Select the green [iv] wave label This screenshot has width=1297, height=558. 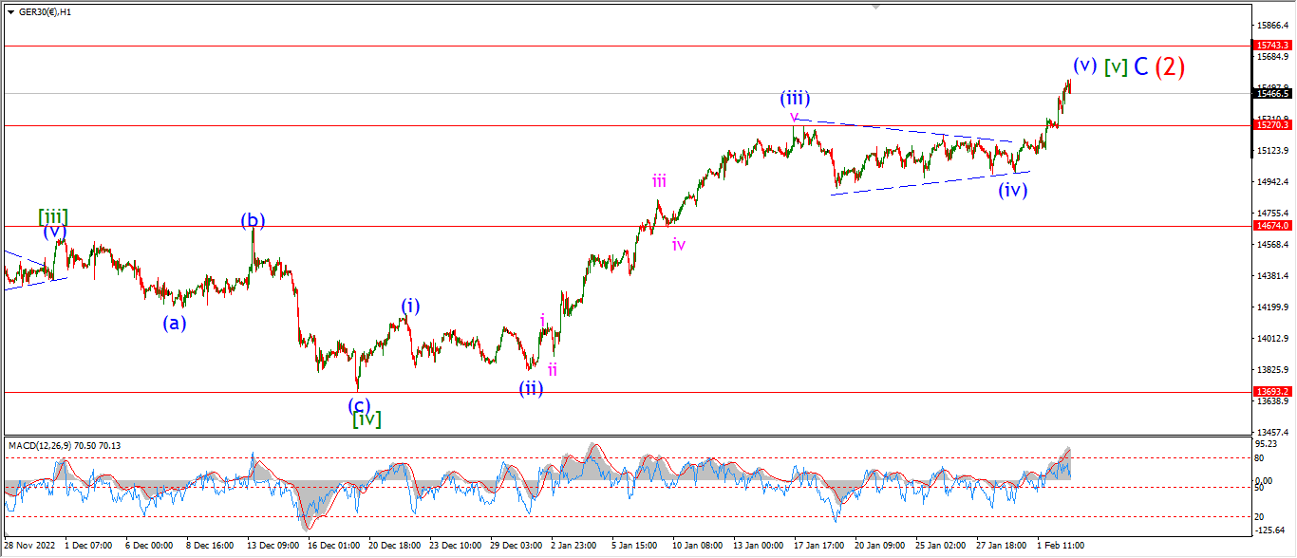click(367, 418)
